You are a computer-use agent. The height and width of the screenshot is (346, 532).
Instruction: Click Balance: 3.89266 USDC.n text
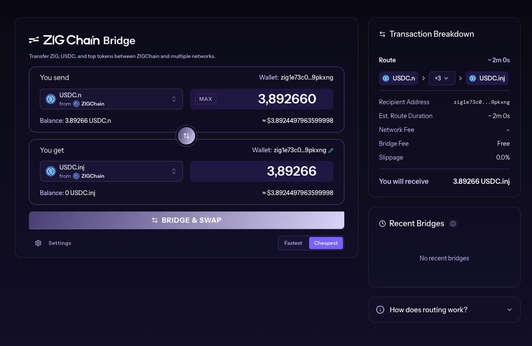tap(75, 121)
